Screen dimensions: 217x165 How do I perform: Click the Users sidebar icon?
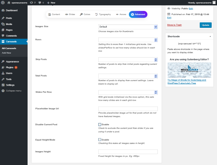tap(3, 73)
